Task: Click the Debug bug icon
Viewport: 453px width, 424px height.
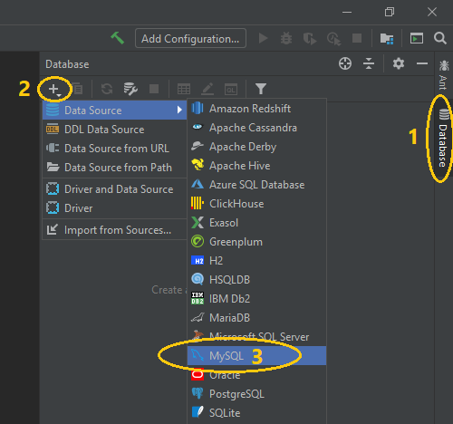Action: 286,38
